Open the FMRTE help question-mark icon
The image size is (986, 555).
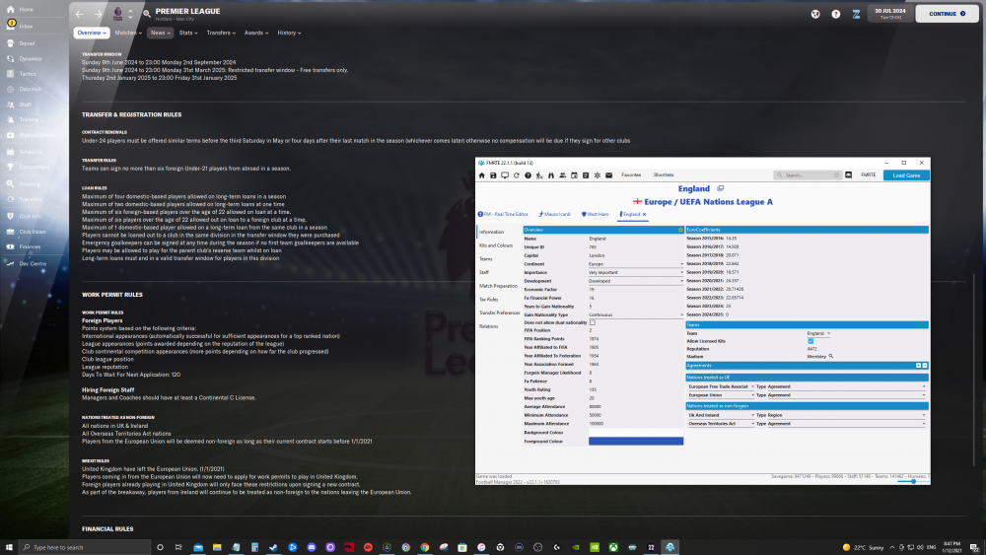pyautogui.click(x=528, y=175)
